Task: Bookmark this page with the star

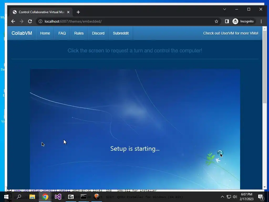Action: click(x=216, y=21)
